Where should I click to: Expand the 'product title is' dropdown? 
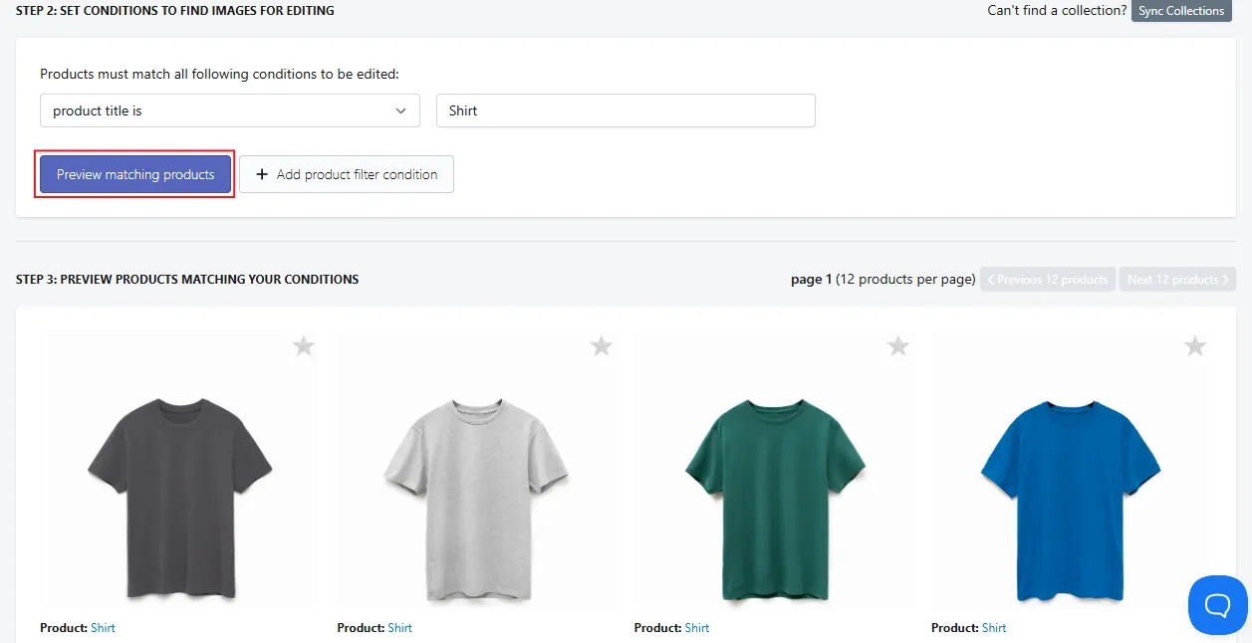coord(230,110)
